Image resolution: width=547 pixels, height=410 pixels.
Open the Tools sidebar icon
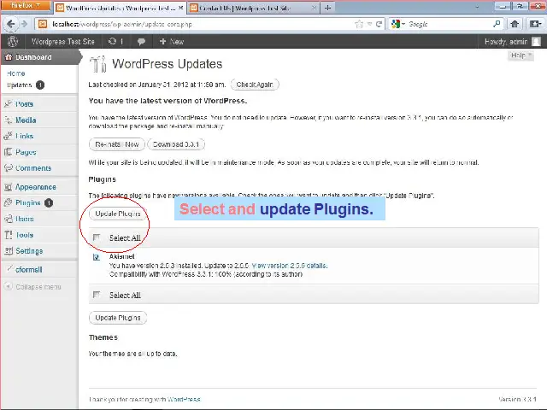[x=8, y=235]
